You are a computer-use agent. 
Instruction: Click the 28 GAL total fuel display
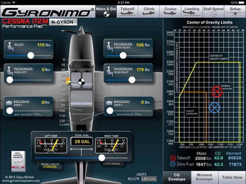(x=82, y=142)
